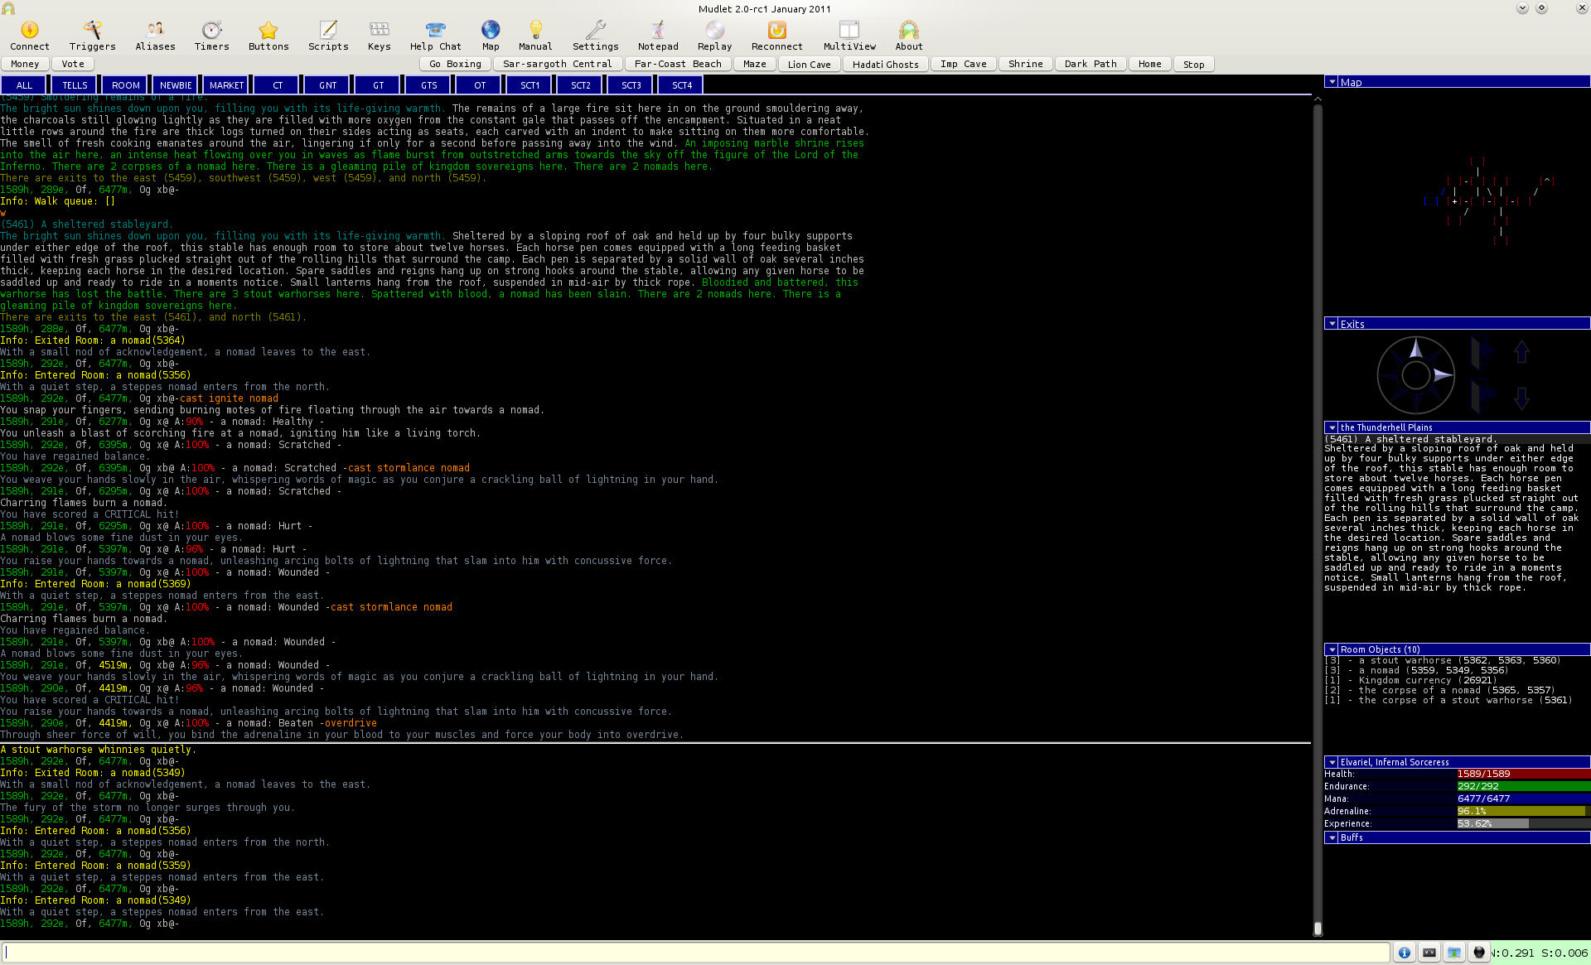
Task: Collapse the Exits panel
Action: [x=1332, y=324]
